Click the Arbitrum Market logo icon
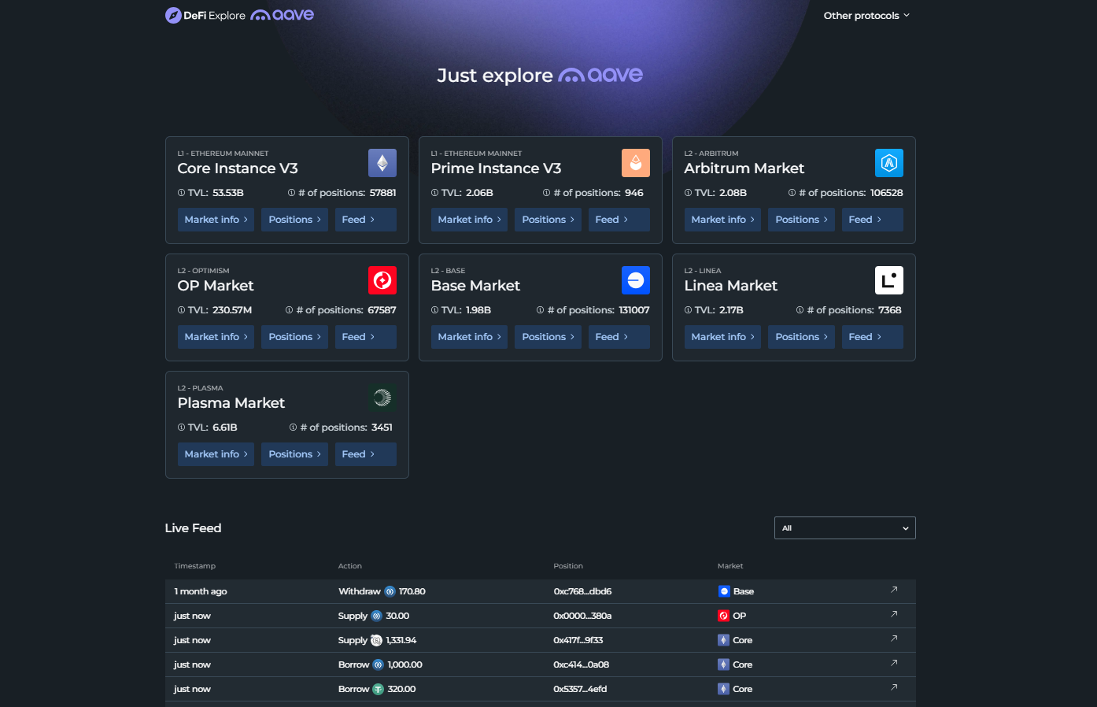The width and height of the screenshot is (1097, 707). coord(888,163)
